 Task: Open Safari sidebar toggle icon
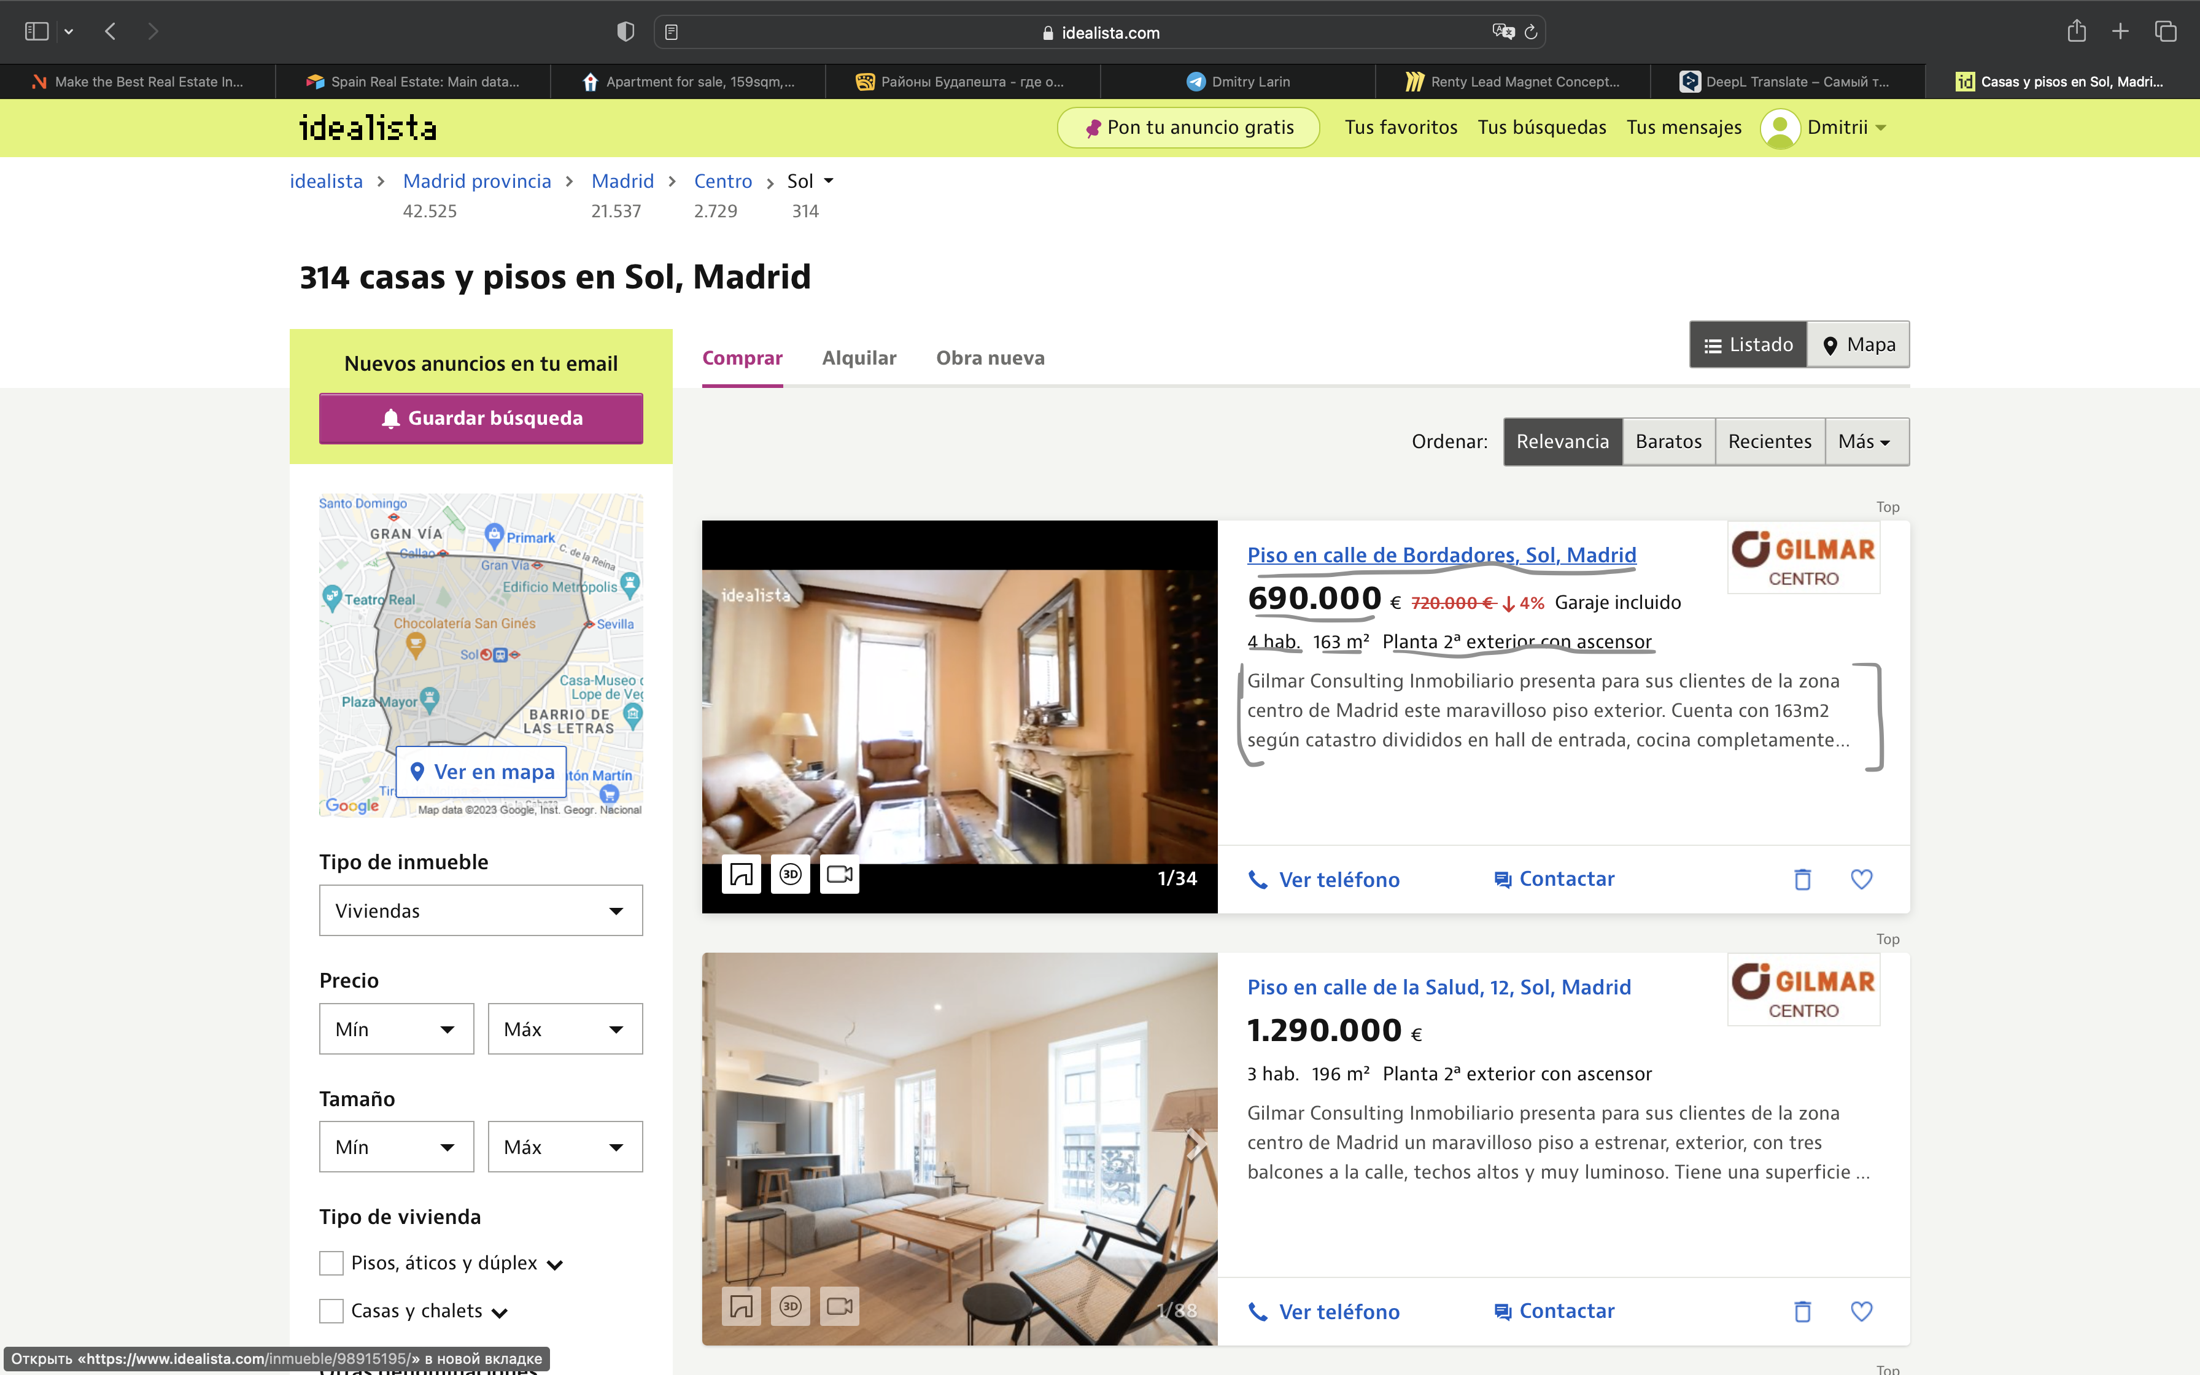pyautogui.click(x=36, y=32)
